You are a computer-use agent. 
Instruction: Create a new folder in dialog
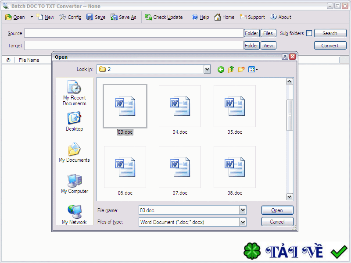point(241,70)
